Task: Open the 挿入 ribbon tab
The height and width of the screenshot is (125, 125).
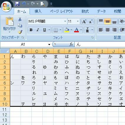Action: click(38, 11)
